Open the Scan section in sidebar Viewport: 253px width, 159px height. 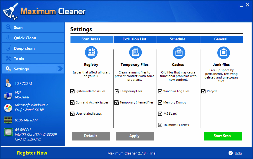[x=33, y=27]
